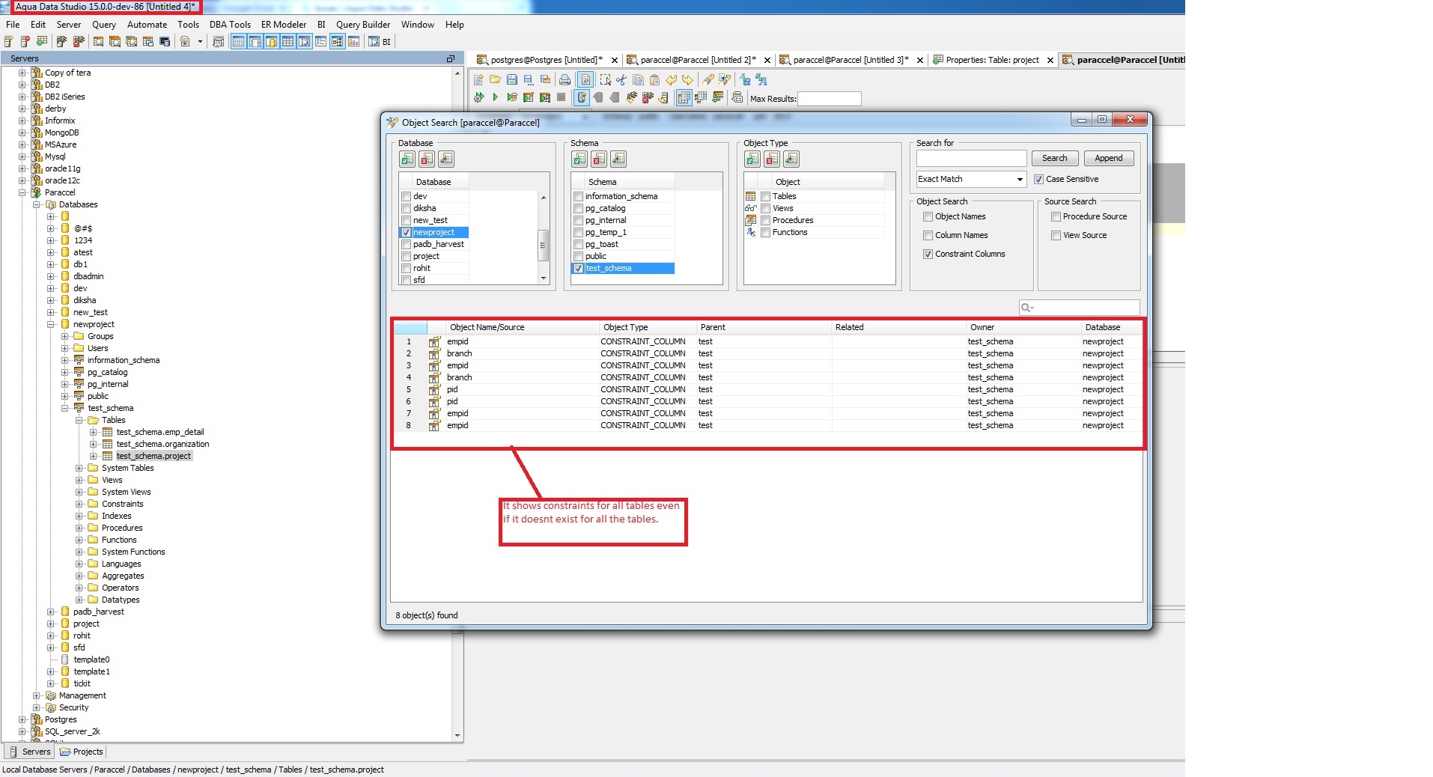Select the padb_harvest database in server tree
This screenshot has width=1433, height=777.
pyautogui.click(x=98, y=612)
